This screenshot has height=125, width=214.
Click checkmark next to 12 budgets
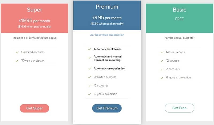[x=162, y=60]
